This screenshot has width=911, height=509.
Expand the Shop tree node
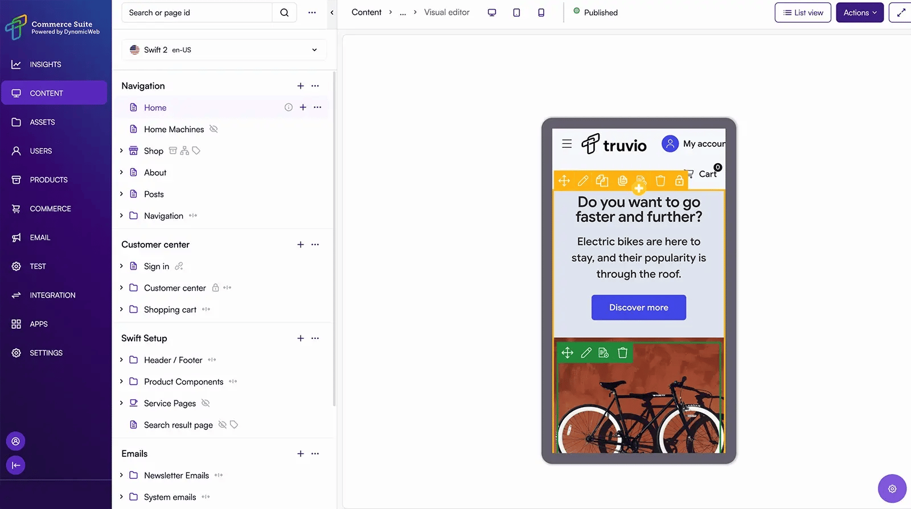click(x=121, y=151)
